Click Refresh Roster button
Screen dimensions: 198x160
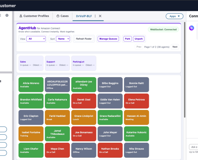click(x=84, y=39)
